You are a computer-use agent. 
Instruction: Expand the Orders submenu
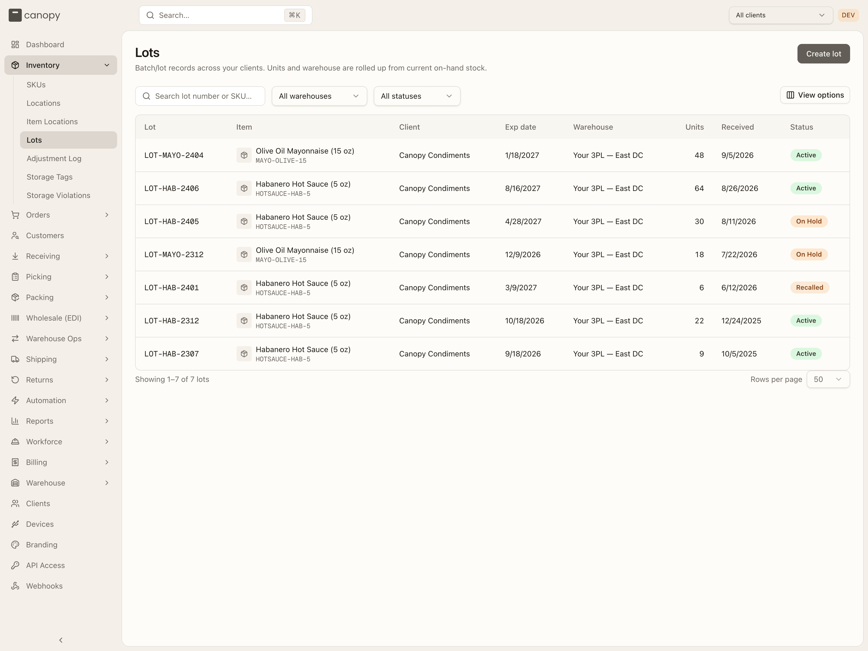pyautogui.click(x=107, y=215)
